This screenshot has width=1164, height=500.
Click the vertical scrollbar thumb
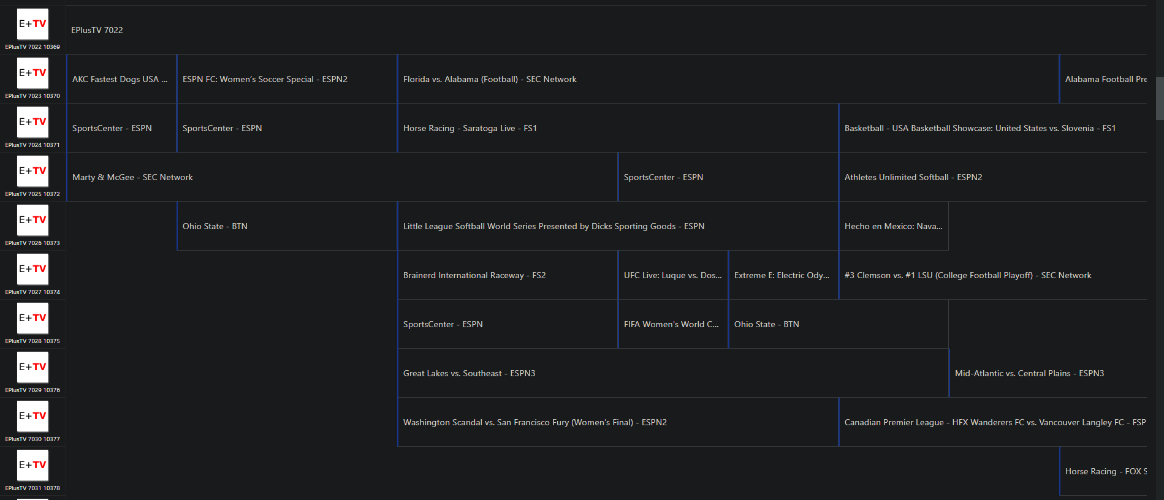coord(1159,98)
